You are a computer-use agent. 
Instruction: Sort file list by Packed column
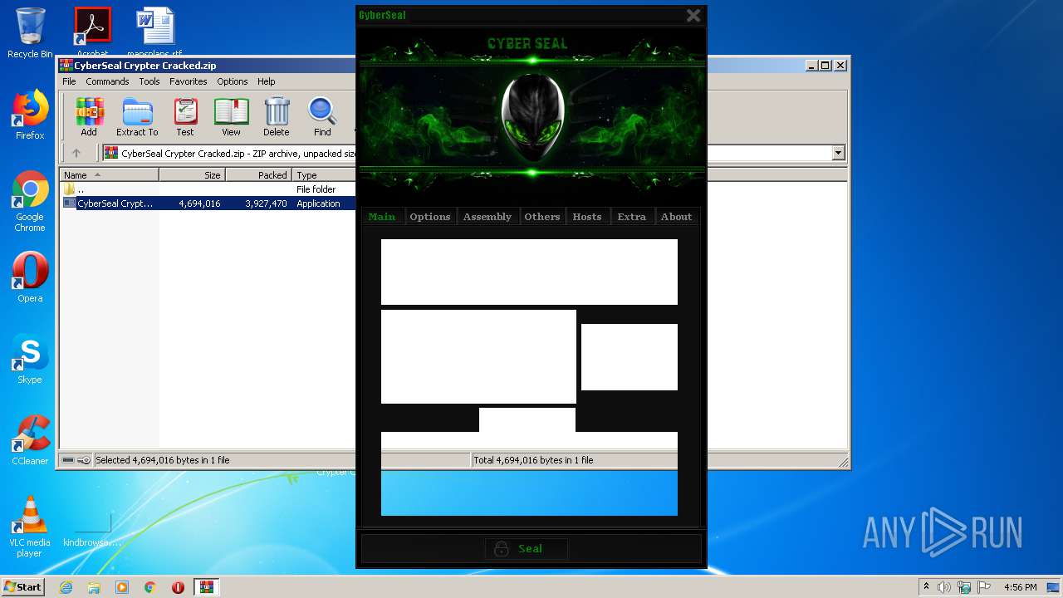pyautogui.click(x=258, y=175)
